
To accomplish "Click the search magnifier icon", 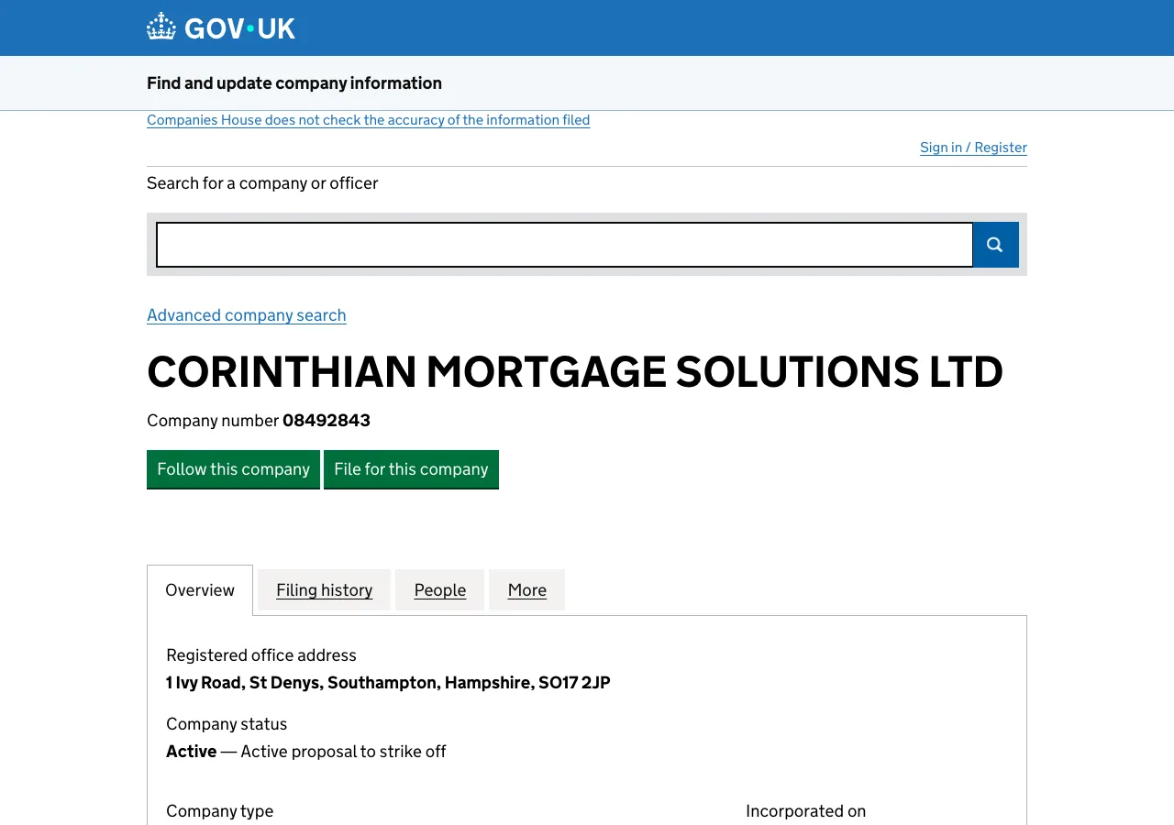I will (x=994, y=244).
